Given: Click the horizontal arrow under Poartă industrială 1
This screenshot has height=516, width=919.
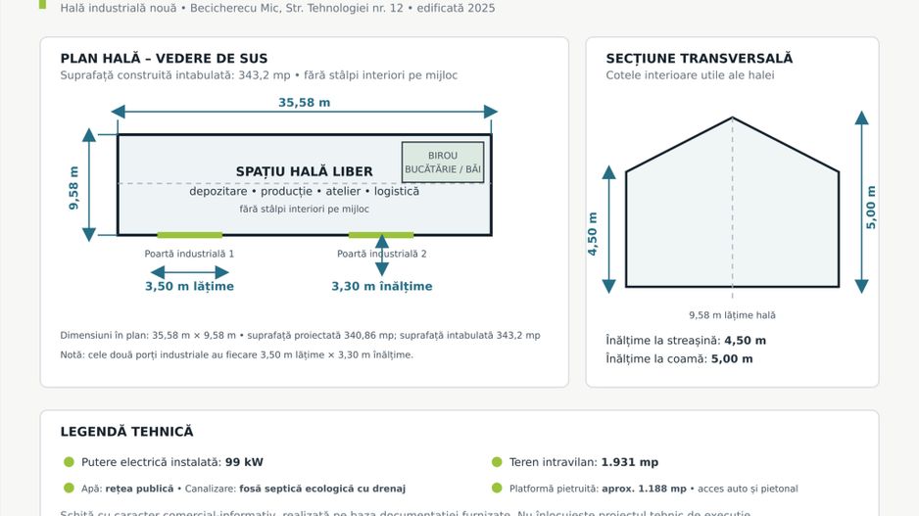Looking at the screenshot, I should pyautogui.click(x=189, y=272).
